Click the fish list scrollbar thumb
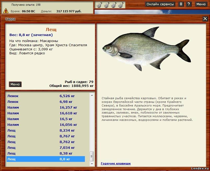This screenshot has width=210, height=171. click(92, 156)
